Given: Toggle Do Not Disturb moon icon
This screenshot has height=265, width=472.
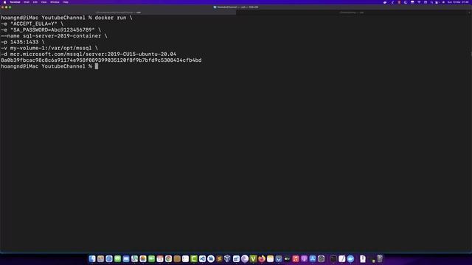Looking at the screenshot, I should coord(406,2).
